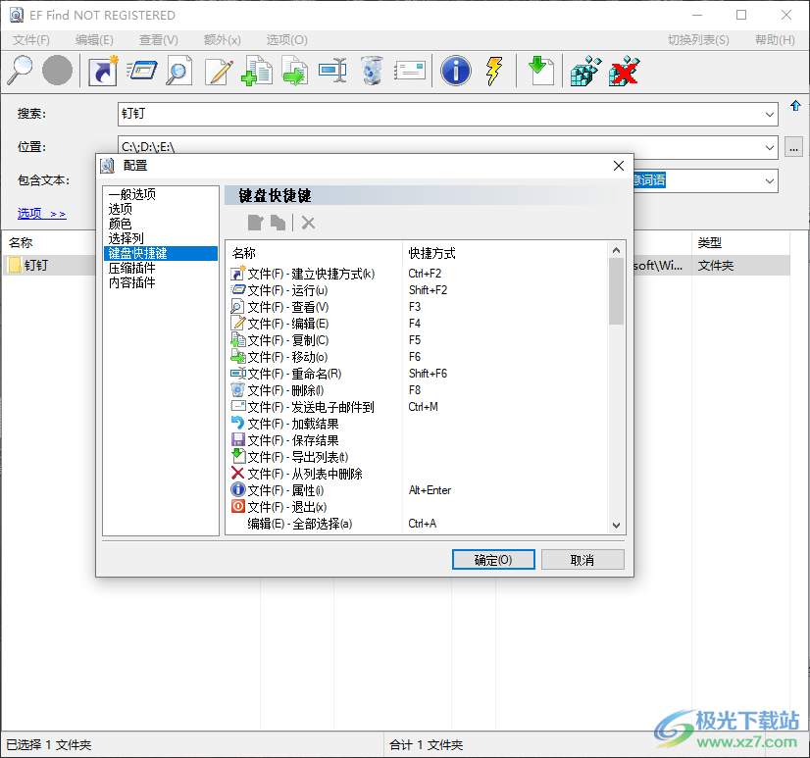Open the 帮助(H) menu

click(775, 40)
